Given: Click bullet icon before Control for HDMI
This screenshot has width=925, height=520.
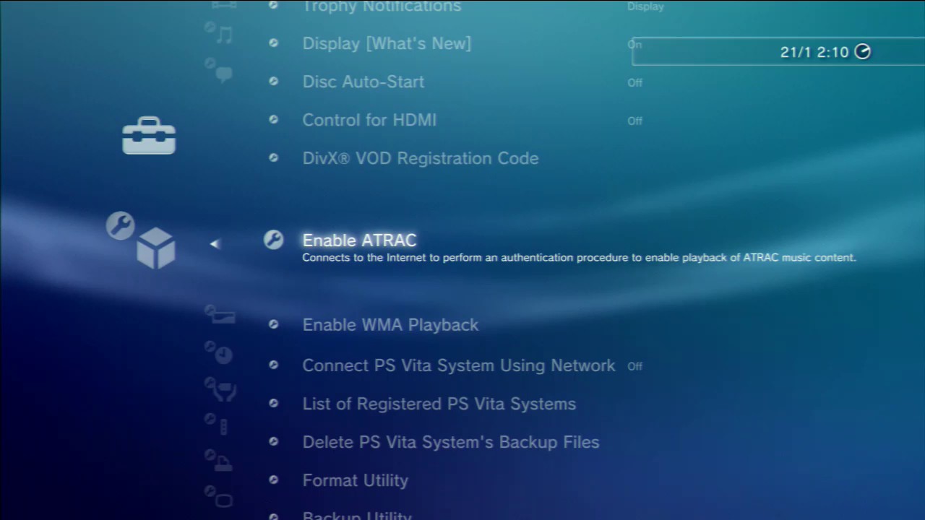Looking at the screenshot, I should (273, 119).
